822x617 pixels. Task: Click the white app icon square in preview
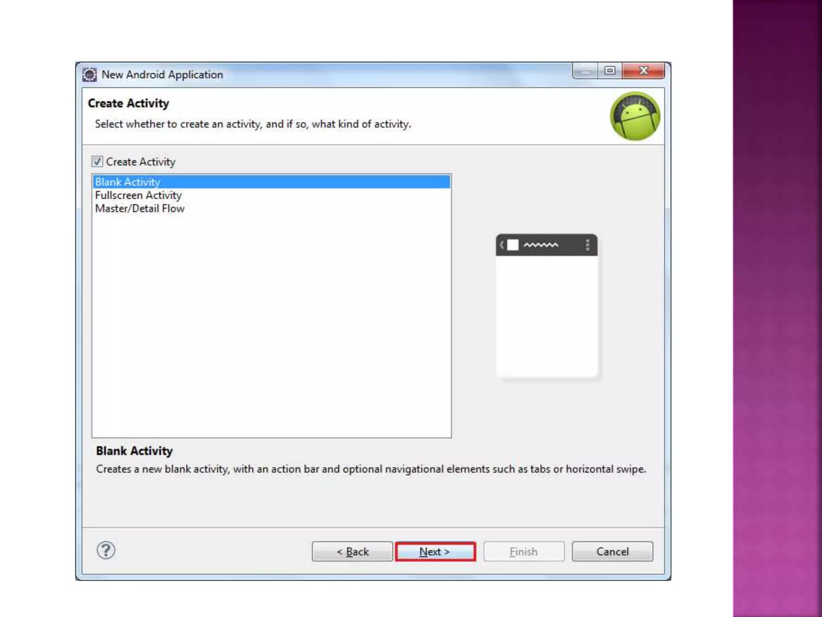click(513, 245)
